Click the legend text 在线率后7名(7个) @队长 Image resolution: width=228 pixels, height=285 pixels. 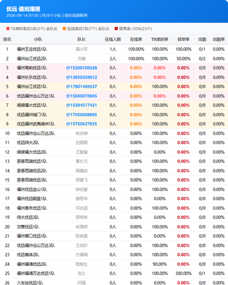tap(88, 28)
